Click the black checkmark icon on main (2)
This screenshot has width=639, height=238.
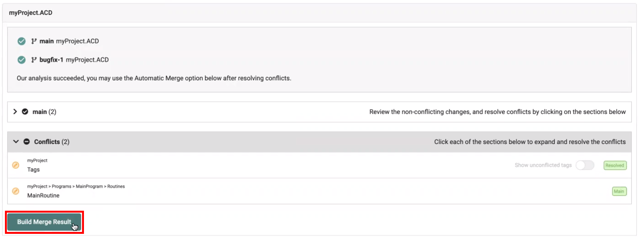click(25, 112)
